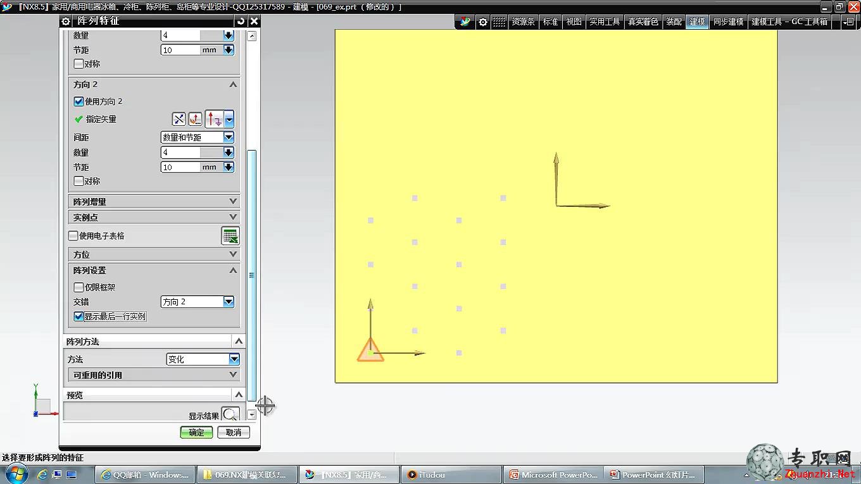Open the 建模工具 - GC工具箱 tab
Screen dimensions: 861x484
(x=789, y=22)
